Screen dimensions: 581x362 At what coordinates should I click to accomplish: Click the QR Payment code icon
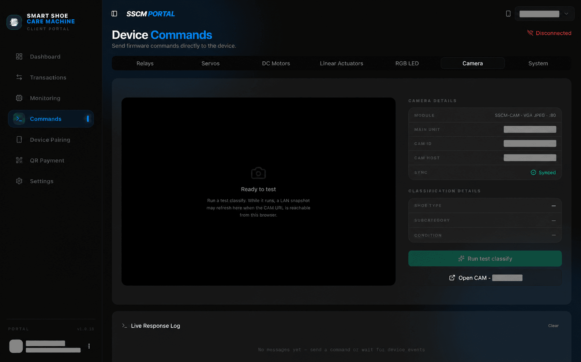tap(19, 160)
